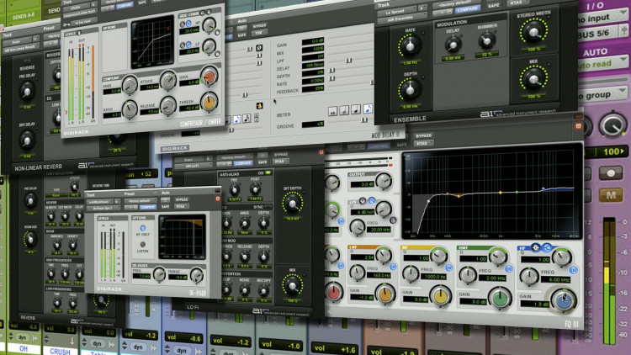Click the Ensemble Modulation Delay knob
Viewport: 631px width, 355px height.
point(453,44)
